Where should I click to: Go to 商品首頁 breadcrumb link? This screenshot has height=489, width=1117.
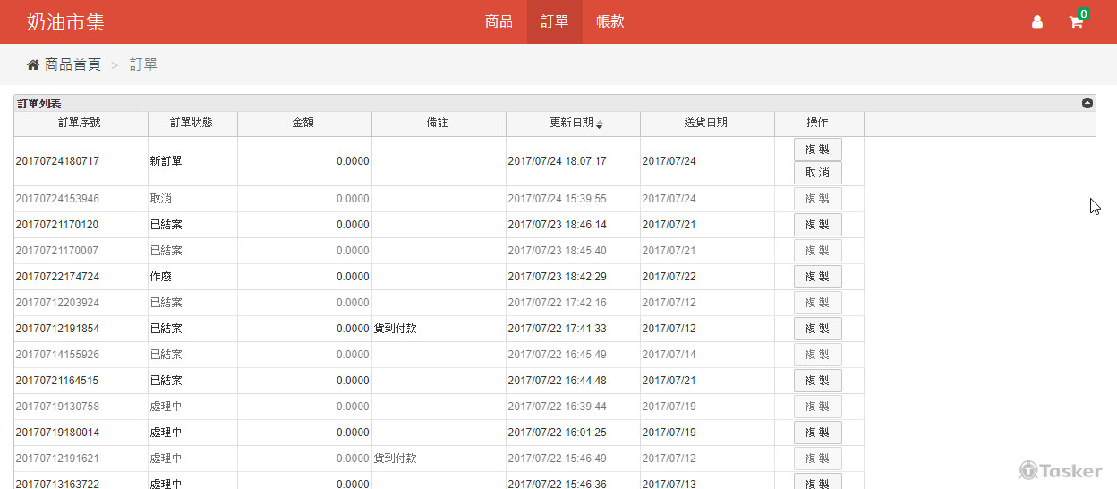pyautogui.click(x=72, y=65)
